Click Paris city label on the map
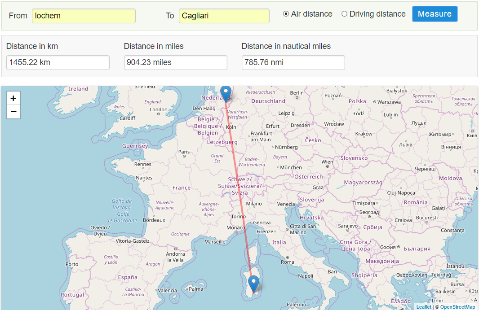 (184, 152)
